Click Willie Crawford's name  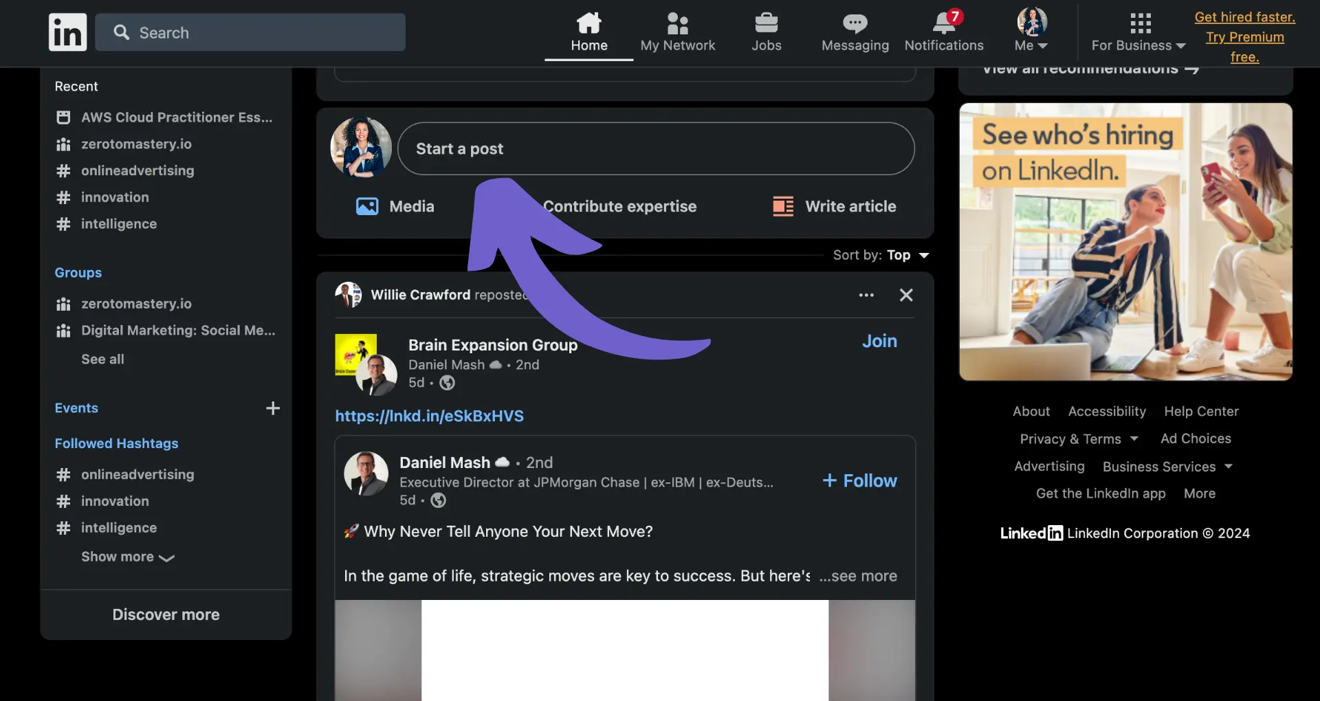[421, 295]
